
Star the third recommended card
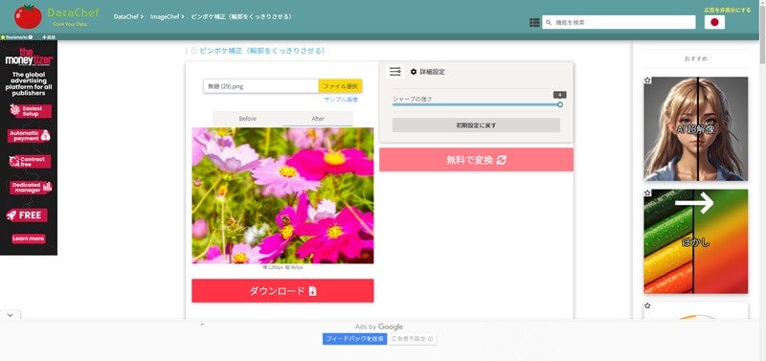[647, 305]
